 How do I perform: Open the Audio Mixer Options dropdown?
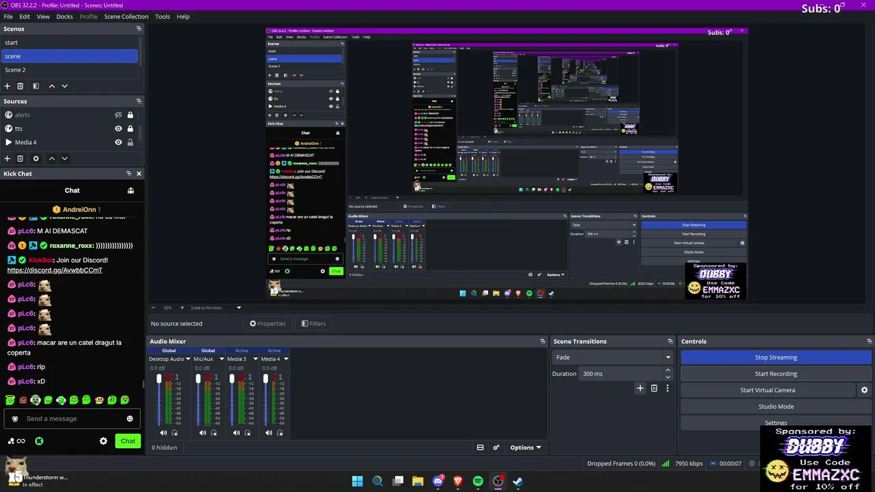point(525,448)
